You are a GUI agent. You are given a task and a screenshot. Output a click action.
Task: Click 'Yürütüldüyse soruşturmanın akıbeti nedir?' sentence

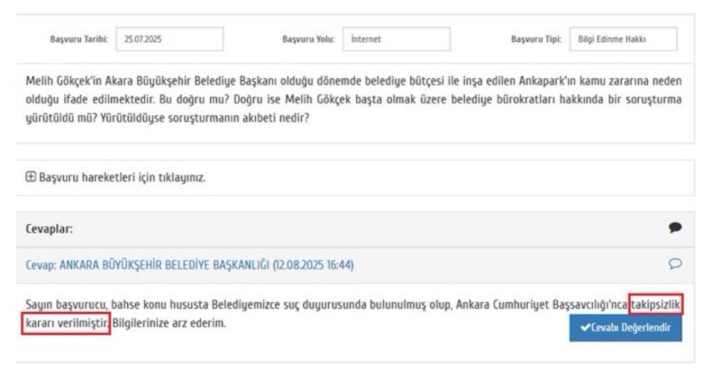pos(205,118)
